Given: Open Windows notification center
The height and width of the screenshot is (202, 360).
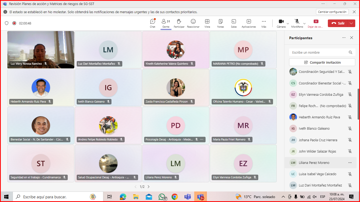Looking at the screenshot, I should point(351,197).
